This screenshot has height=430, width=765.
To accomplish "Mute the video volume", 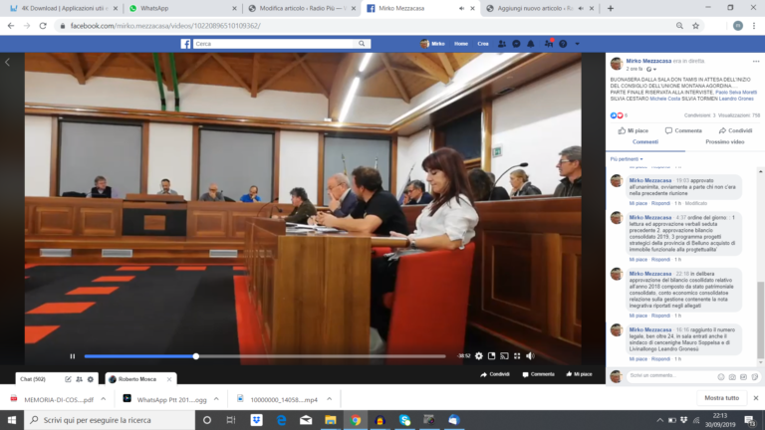I will point(530,355).
